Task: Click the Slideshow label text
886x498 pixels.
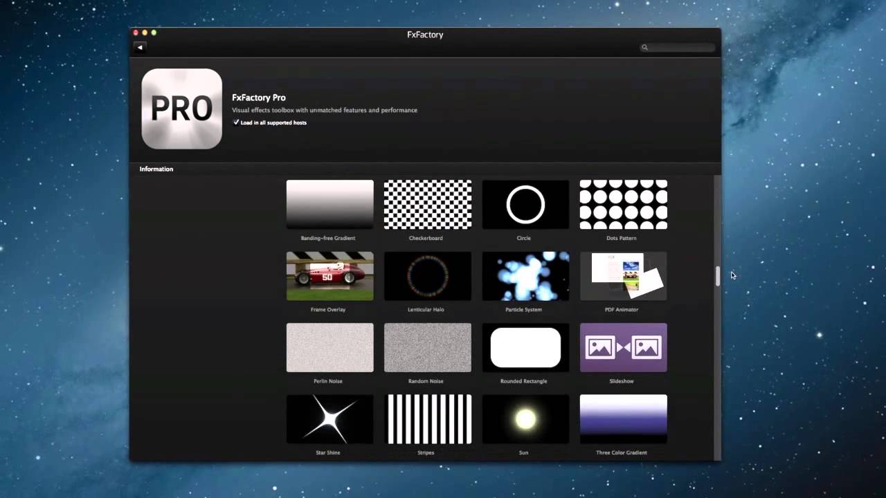Action: point(622,381)
